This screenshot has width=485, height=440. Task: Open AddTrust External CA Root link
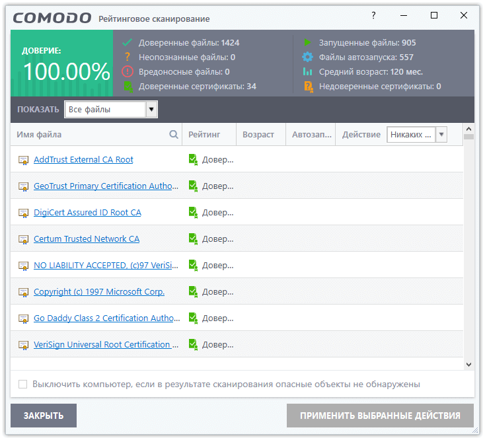[x=83, y=160]
